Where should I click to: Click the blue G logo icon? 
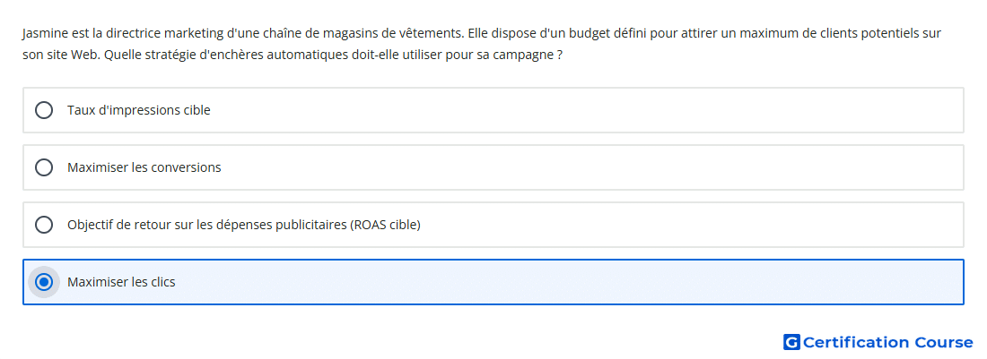(791, 342)
